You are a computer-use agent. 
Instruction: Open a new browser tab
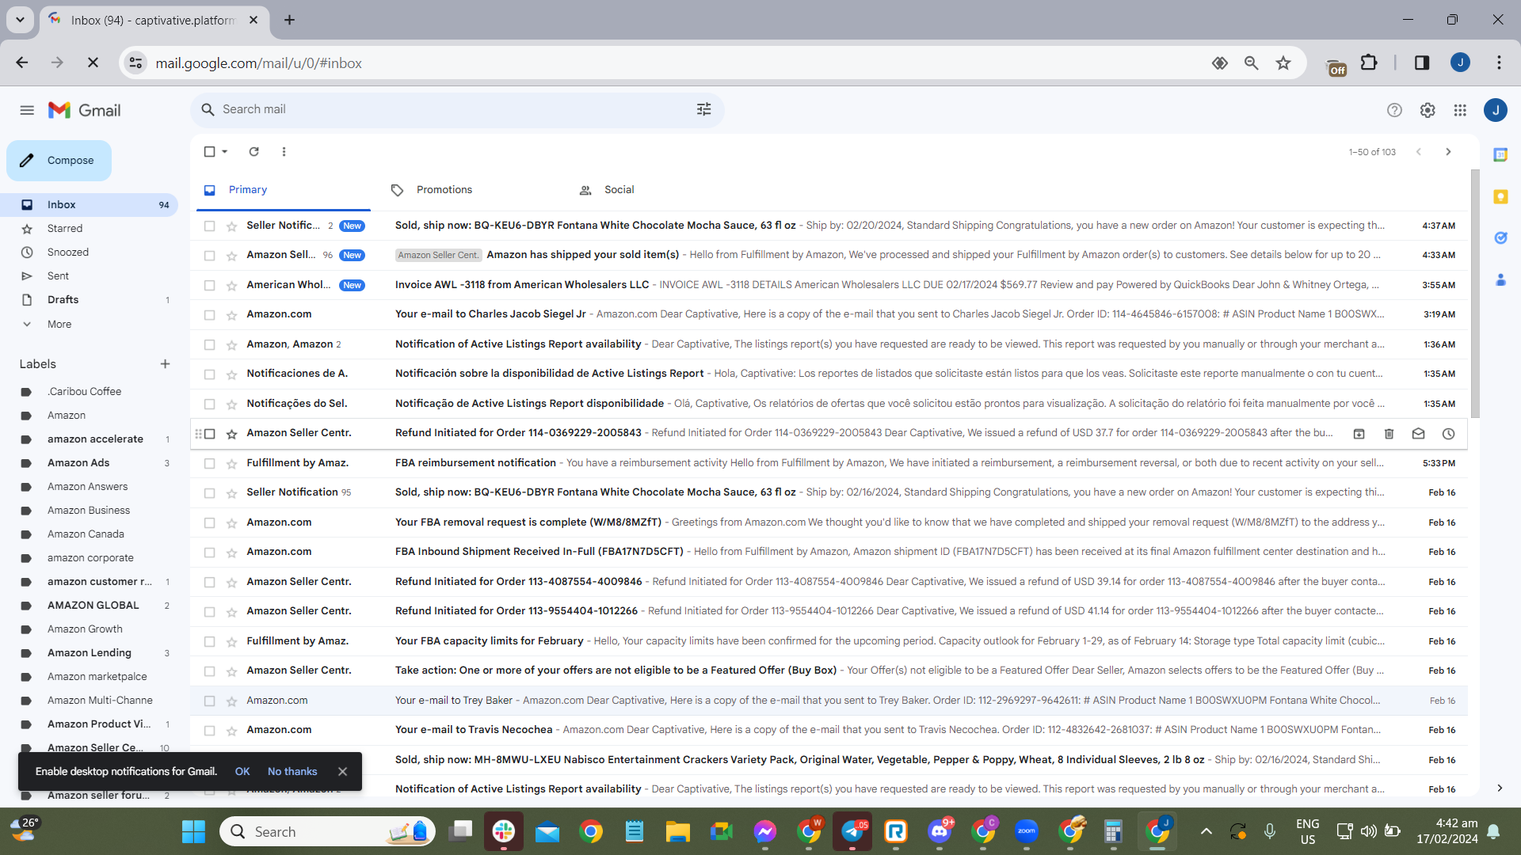click(290, 20)
